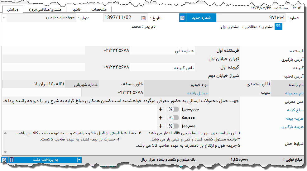Click the final total 1,150,000
307x171 pixels.
pos(239,160)
